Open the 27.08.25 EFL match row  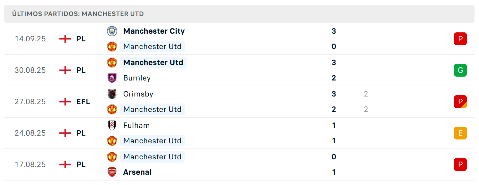(x=239, y=102)
